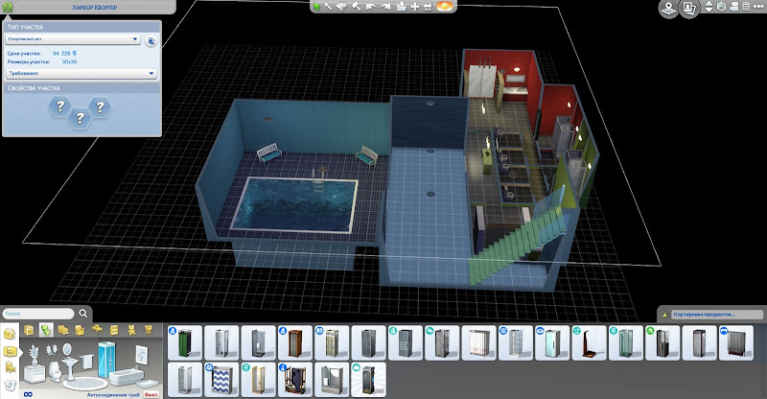
Task: Click the magnifier search icon
Action: 83,314
